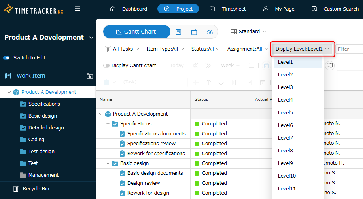Select Management folder in sidebar
This screenshot has height=199, width=363.
pos(43,175)
